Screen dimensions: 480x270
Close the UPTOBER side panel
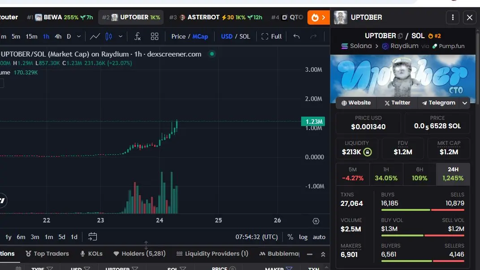click(x=470, y=17)
